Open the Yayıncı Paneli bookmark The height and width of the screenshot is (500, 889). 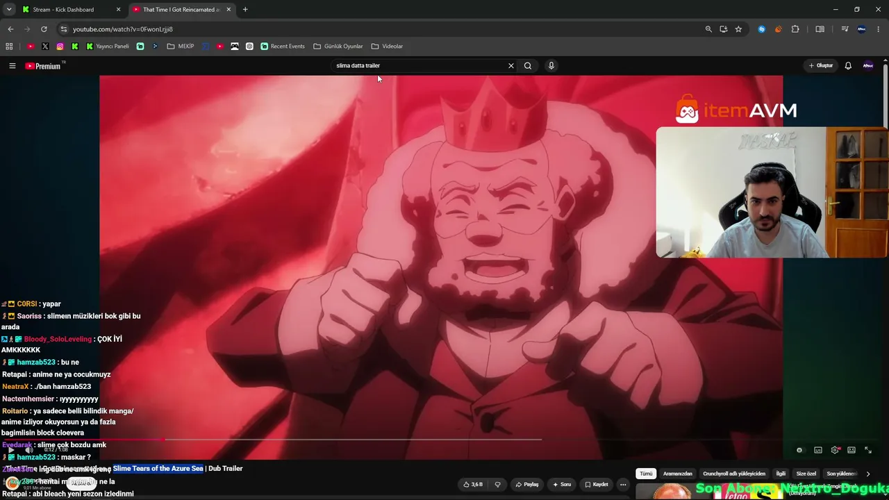click(108, 47)
